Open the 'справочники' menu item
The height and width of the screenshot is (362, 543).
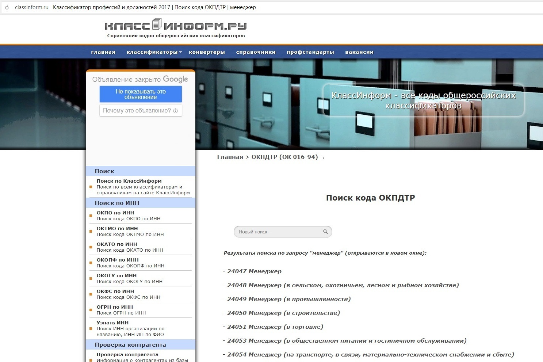[256, 52]
